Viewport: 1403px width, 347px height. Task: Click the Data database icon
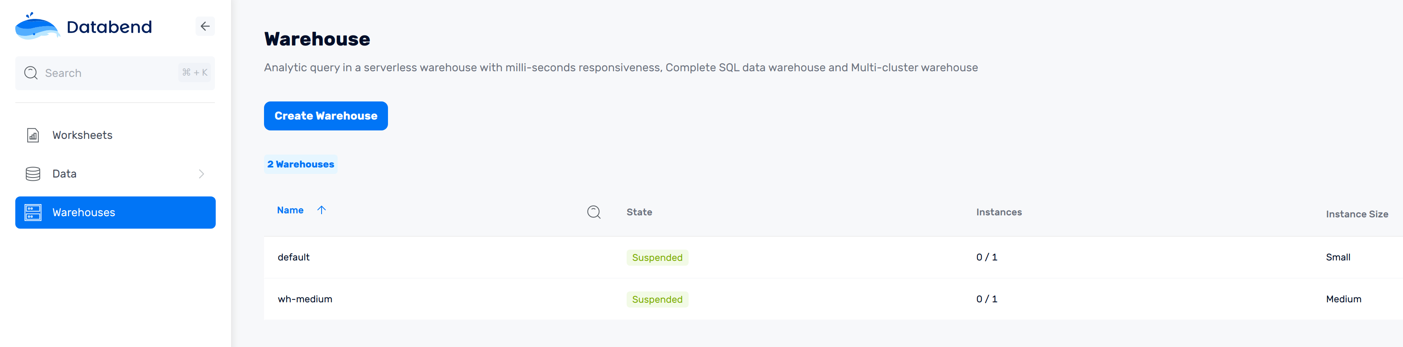[33, 174]
